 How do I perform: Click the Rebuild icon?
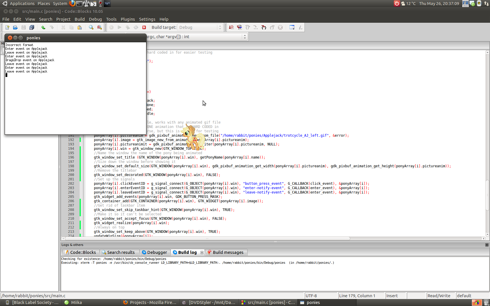coord(136,27)
